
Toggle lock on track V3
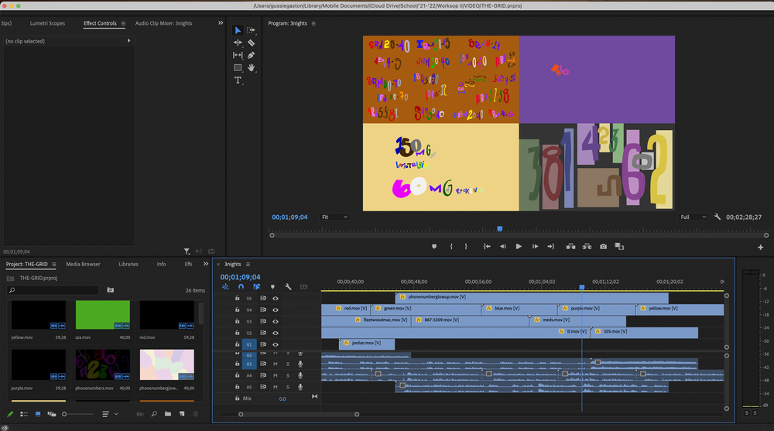click(x=238, y=321)
